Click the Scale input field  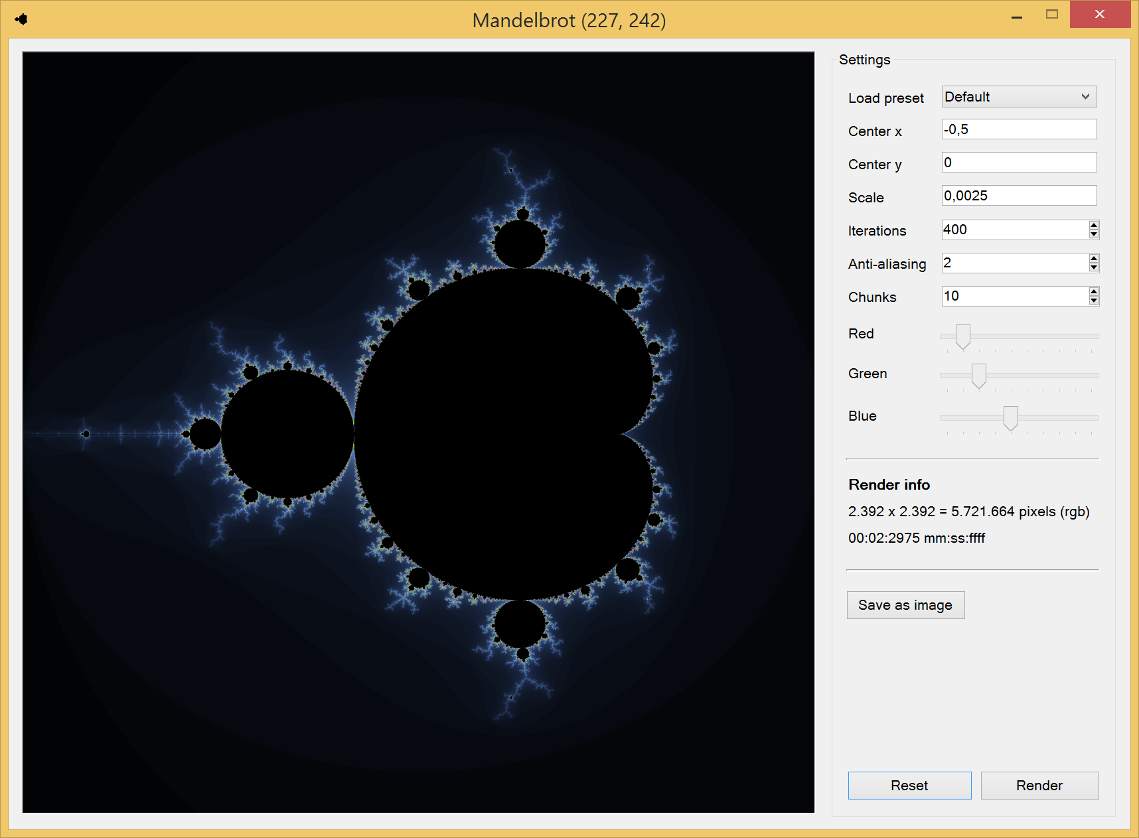point(1019,196)
